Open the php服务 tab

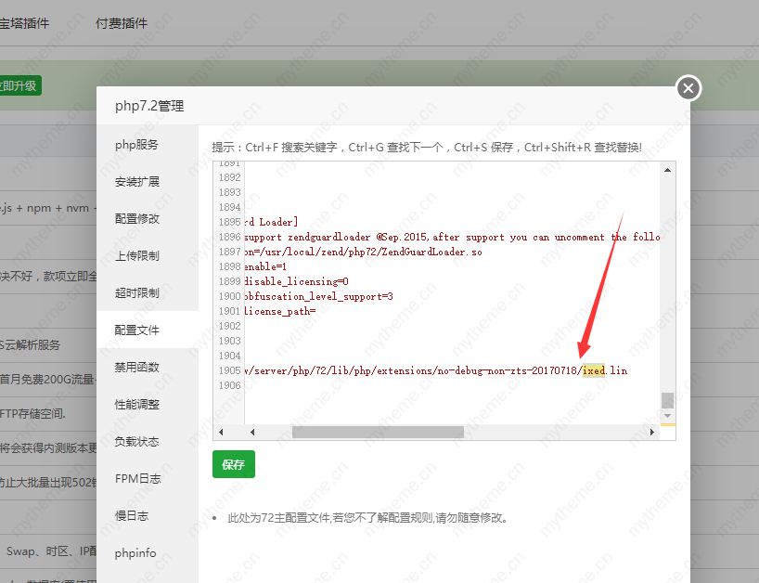pos(136,145)
